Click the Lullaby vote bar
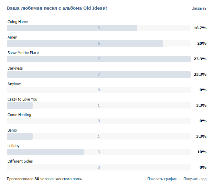 [x=99, y=152]
